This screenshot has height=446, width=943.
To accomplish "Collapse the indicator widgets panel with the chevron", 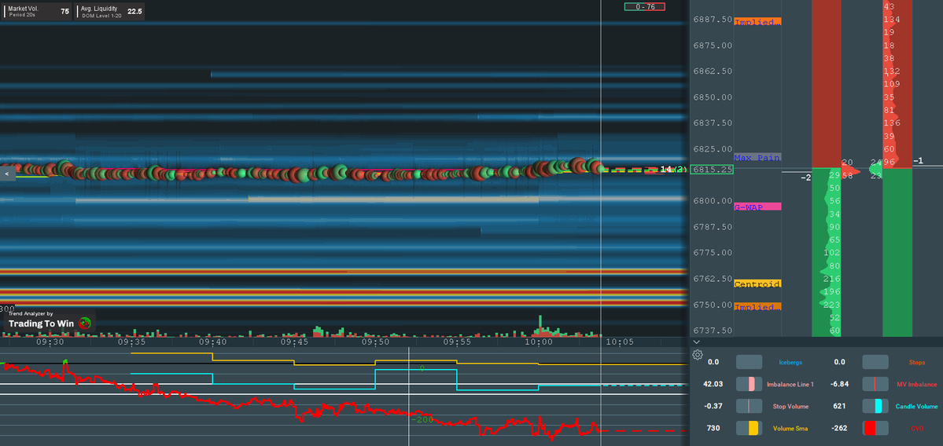I will point(696,342).
